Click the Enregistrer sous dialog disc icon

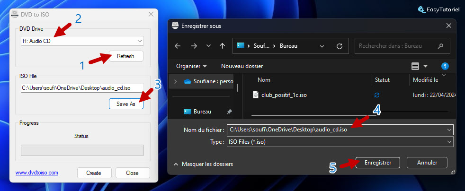(175, 26)
